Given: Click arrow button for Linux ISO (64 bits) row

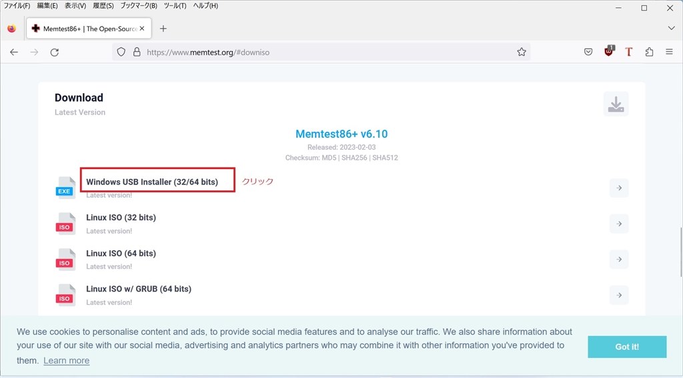Looking at the screenshot, I should (x=619, y=260).
